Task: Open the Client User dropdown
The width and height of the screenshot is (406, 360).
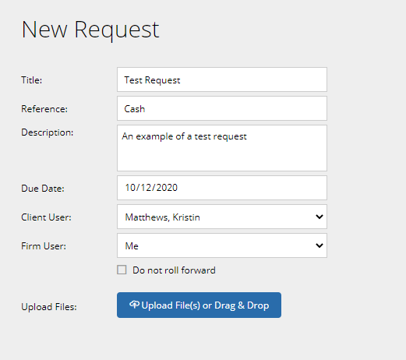Action: (x=222, y=217)
